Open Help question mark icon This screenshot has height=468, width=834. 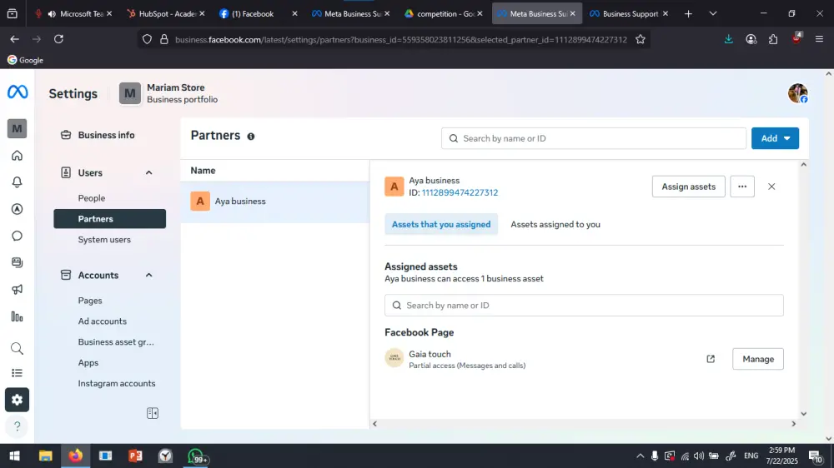(x=17, y=426)
